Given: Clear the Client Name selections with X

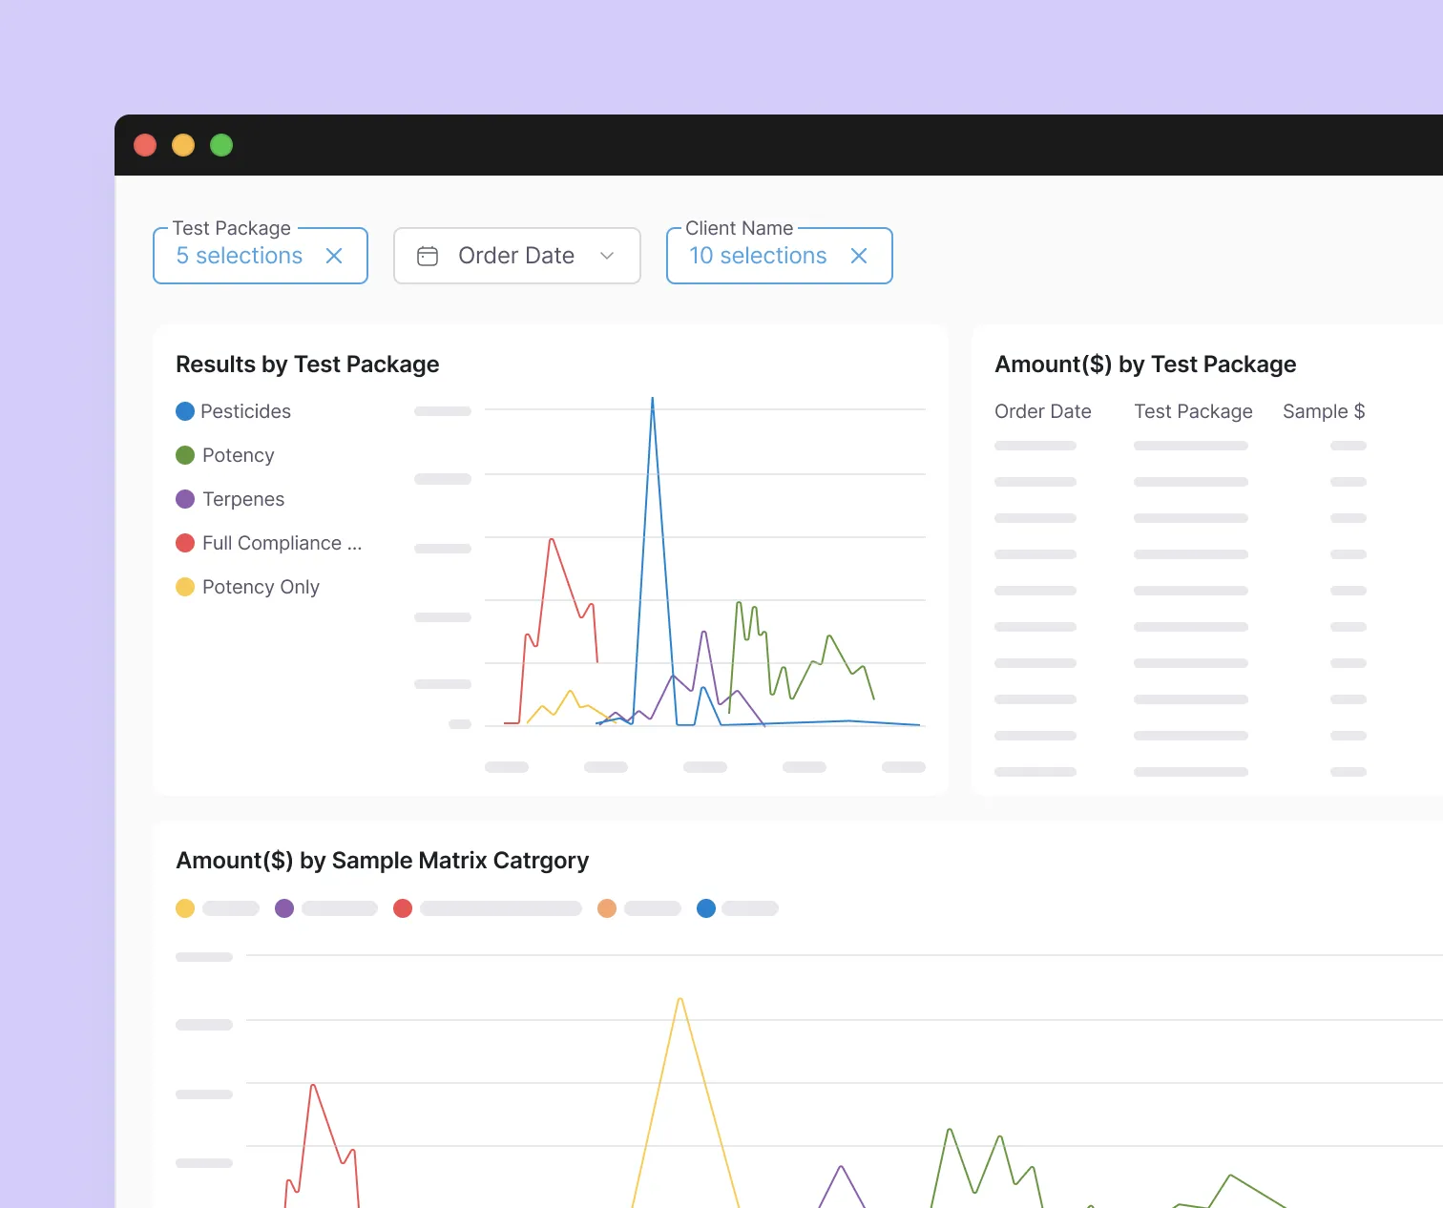Looking at the screenshot, I should coord(859,256).
